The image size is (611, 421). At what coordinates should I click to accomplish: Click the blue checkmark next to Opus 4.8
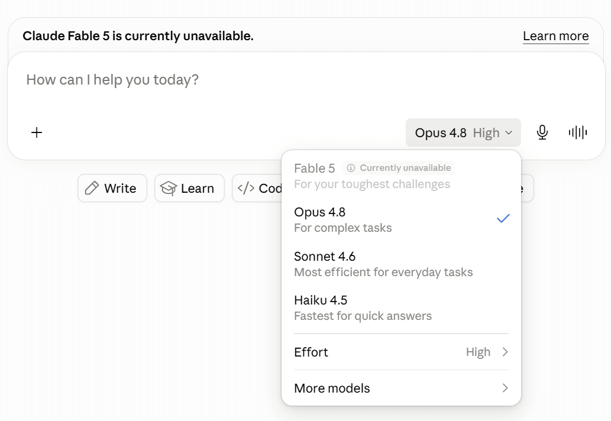tap(503, 219)
